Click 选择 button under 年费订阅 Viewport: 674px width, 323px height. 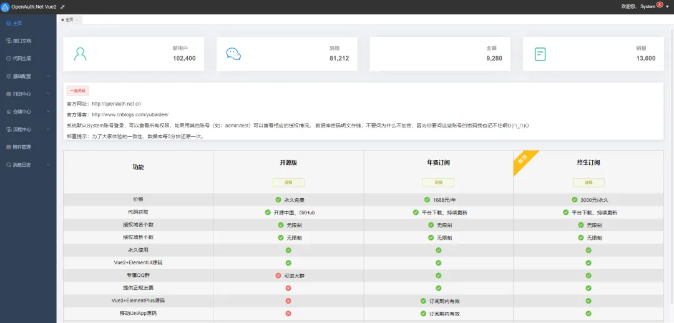439,182
